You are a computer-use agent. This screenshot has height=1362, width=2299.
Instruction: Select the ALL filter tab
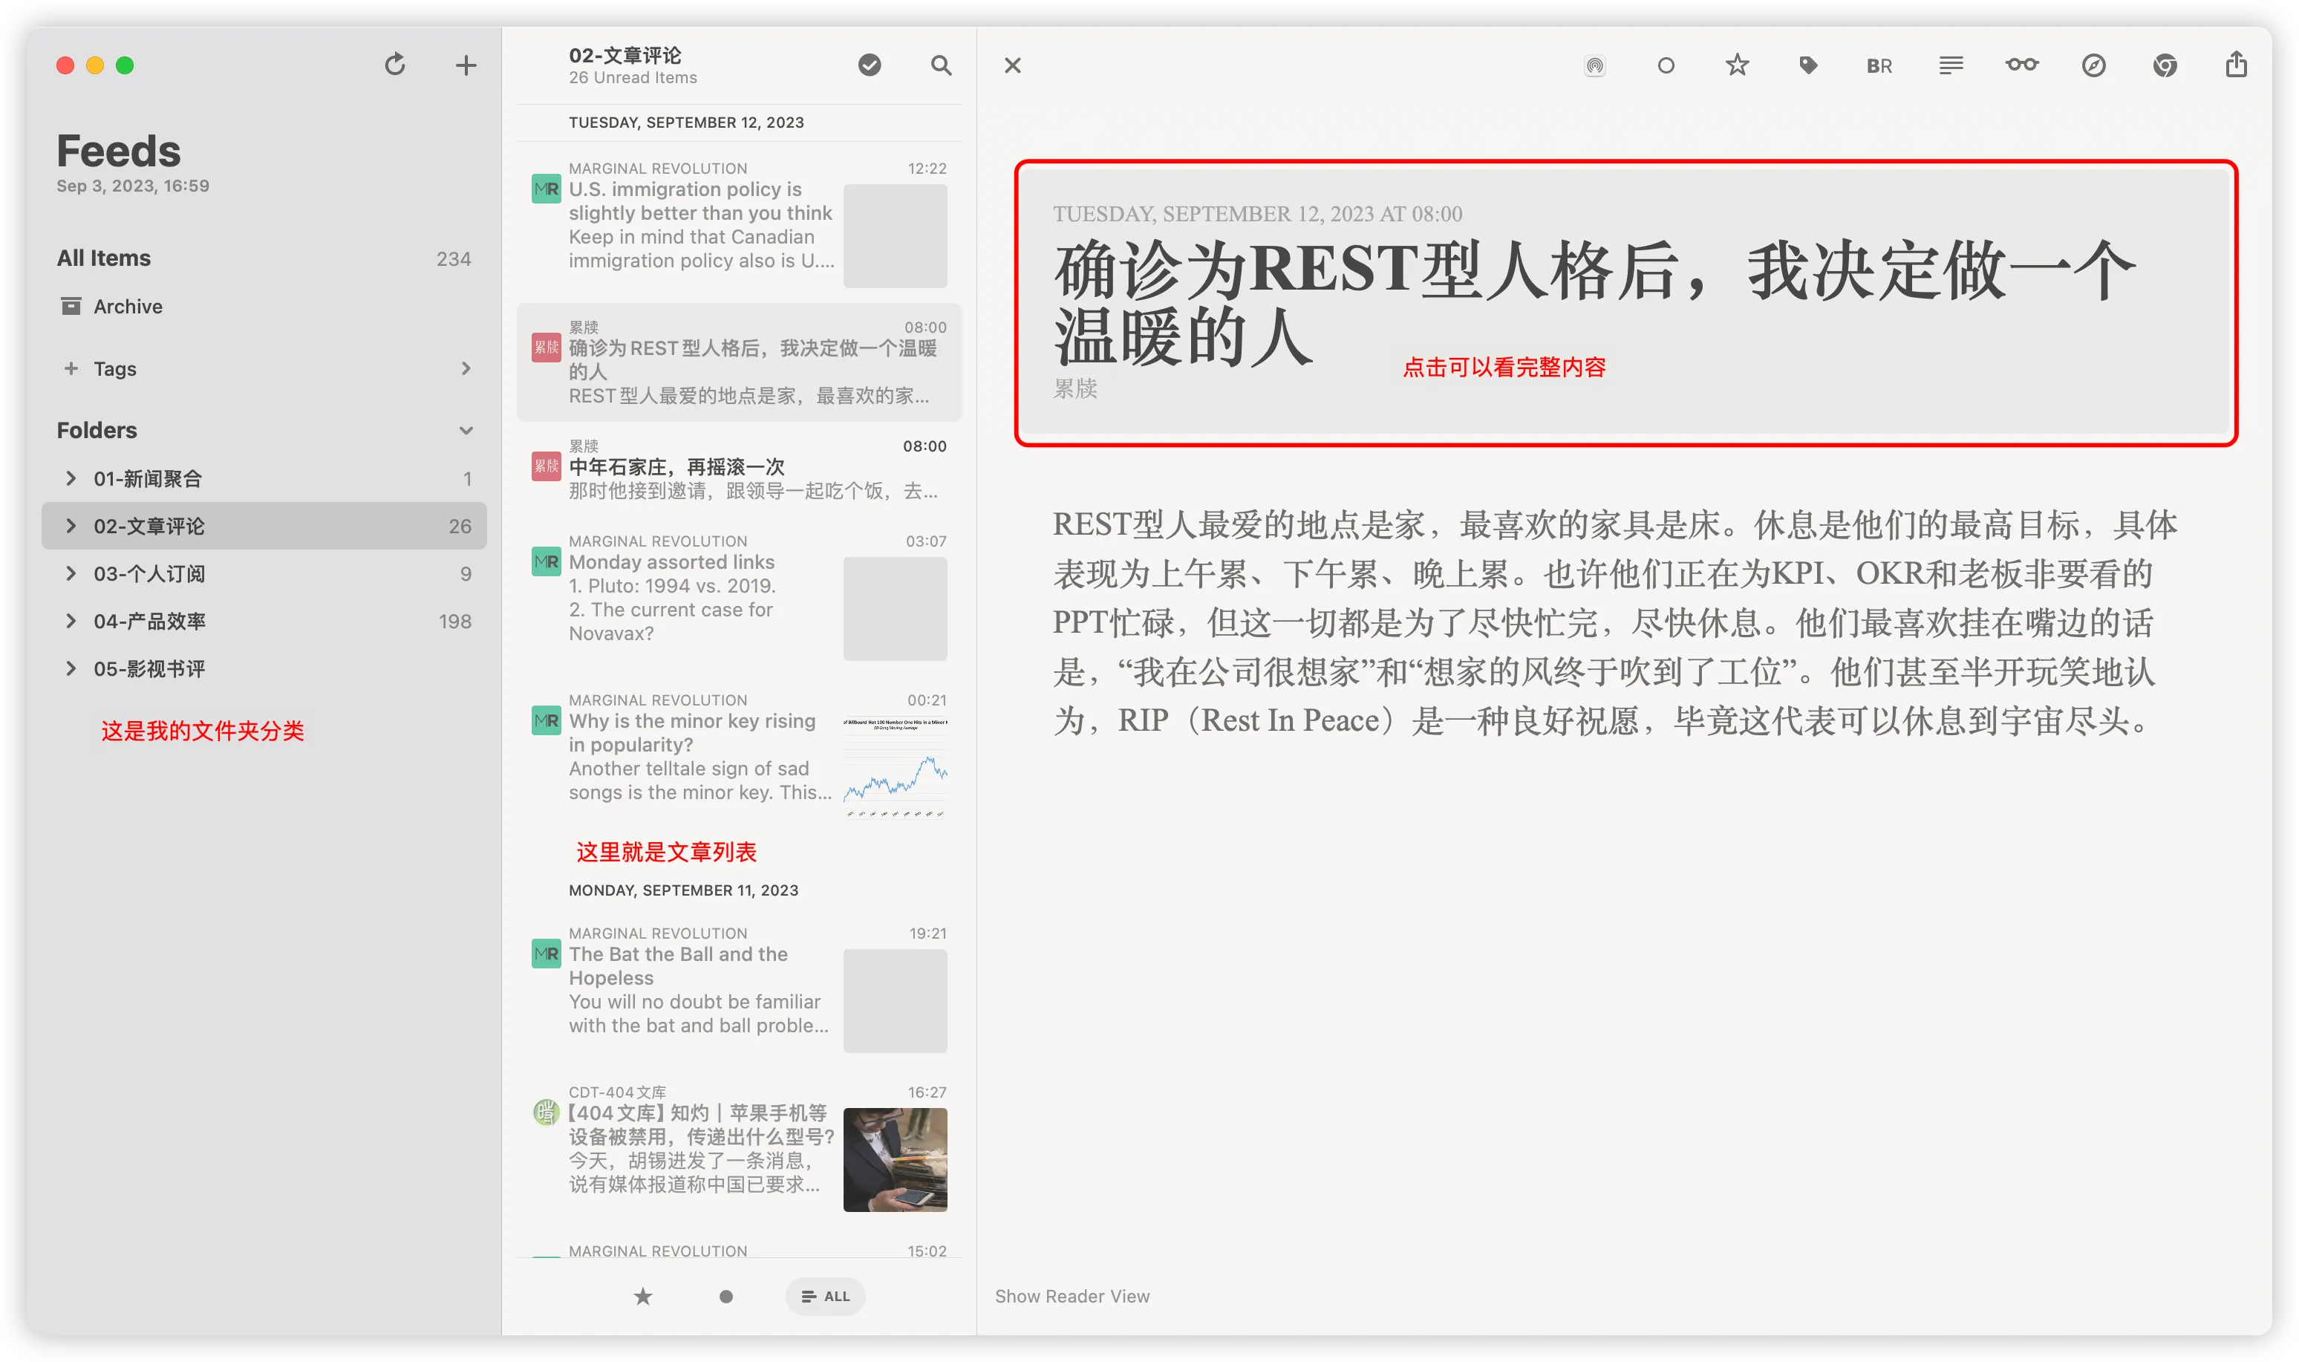[825, 1296]
